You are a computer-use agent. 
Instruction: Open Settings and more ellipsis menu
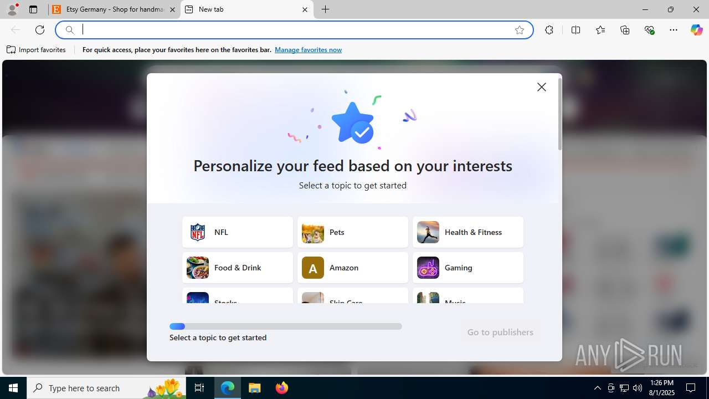pyautogui.click(x=674, y=30)
